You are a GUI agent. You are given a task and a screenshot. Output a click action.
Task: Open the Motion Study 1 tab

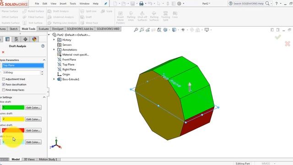coord(48,159)
